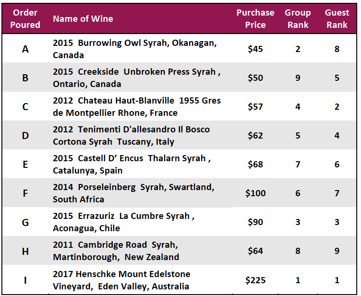Click order letter G in first column
361x296 pixels.
tap(25, 222)
